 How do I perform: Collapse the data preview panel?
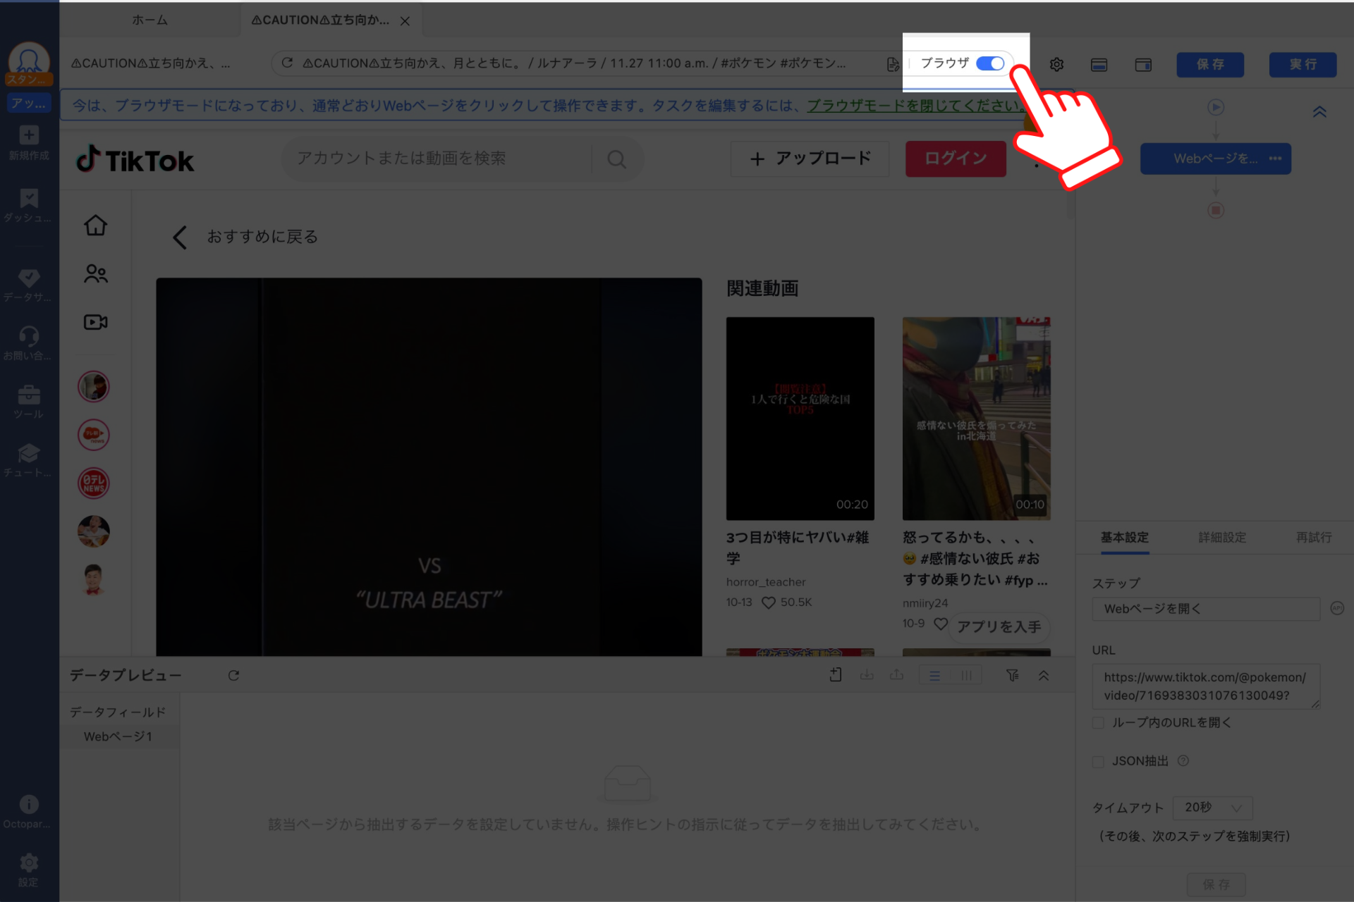[x=1044, y=675]
